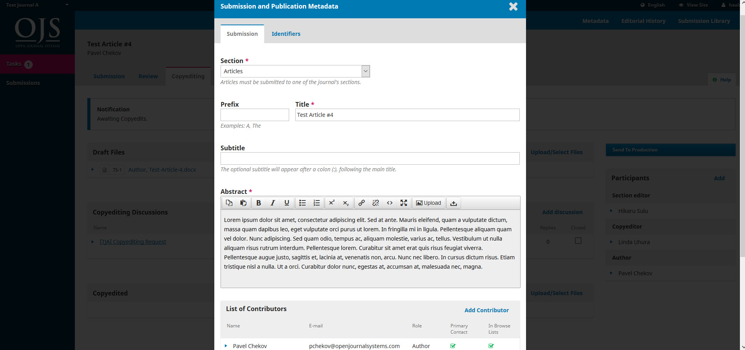745x350 pixels.
Task: Expand the abstract editor to fullscreen
Action: click(403, 203)
